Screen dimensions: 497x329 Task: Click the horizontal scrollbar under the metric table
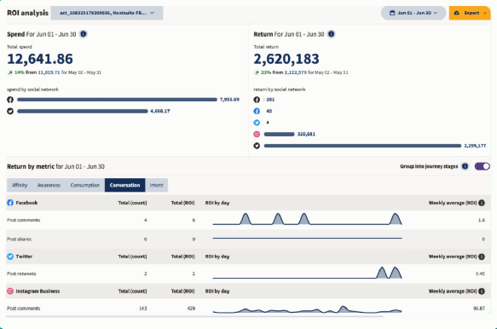point(195,316)
